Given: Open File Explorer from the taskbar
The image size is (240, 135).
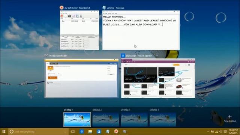Looking at the screenshot, I should (90, 132).
